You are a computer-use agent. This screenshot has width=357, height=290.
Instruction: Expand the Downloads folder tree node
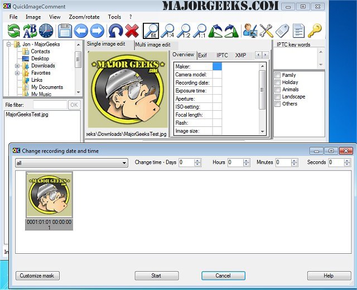pos(17,66)
